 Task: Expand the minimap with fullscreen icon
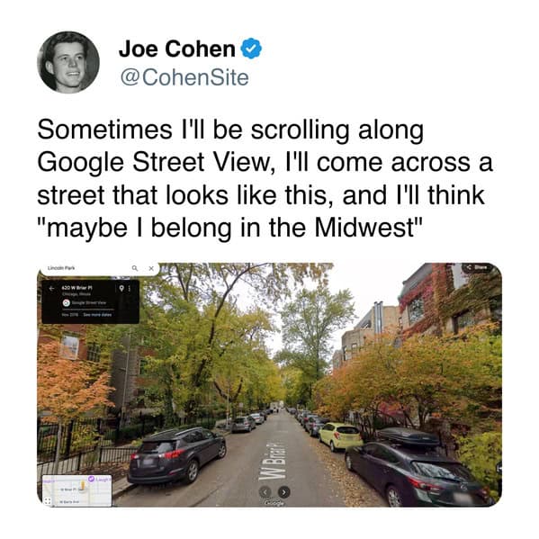[x=48, y=501]
